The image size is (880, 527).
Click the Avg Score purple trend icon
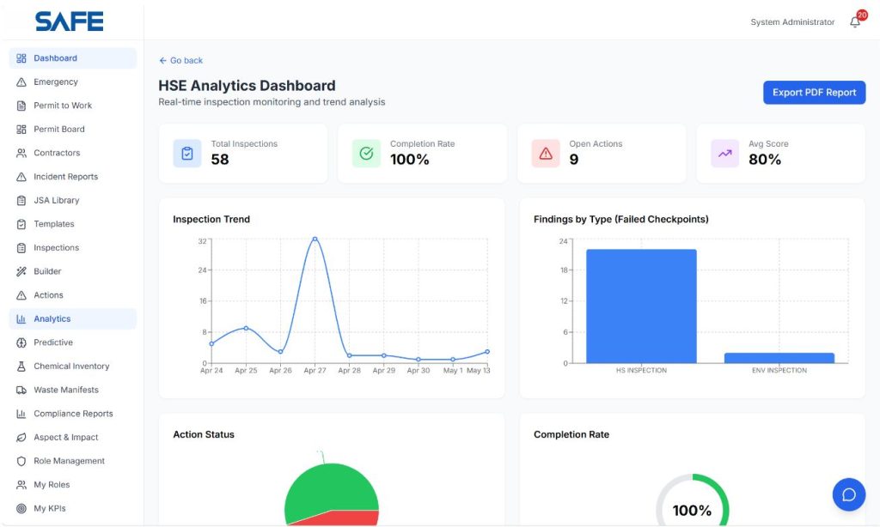(724, 154)
